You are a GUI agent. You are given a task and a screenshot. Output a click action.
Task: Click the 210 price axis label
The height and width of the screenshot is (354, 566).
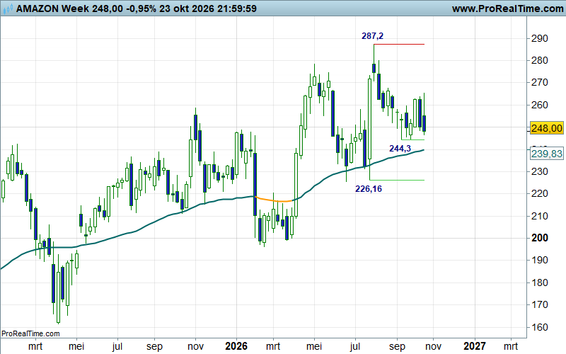pyautogui.click(x=539, y=216)
